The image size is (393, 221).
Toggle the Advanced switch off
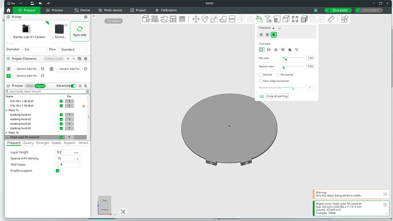click(73, 86)
